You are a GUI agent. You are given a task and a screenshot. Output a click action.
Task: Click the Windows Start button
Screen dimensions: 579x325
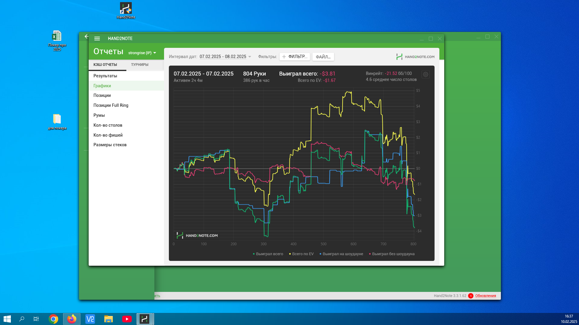(7, 319)
